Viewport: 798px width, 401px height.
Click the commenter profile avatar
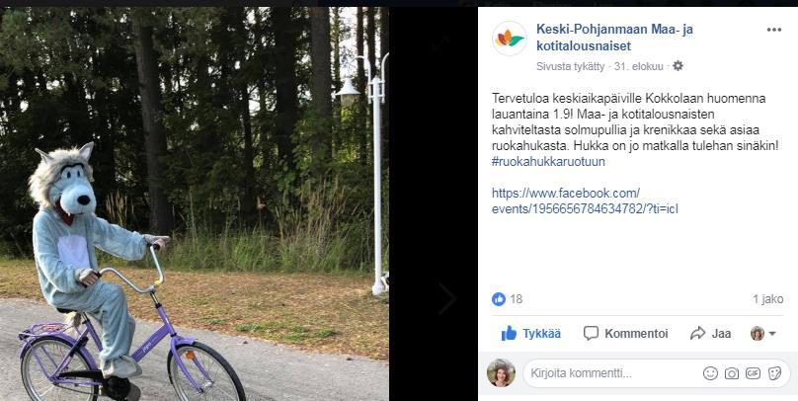click(x=501, y=373)
